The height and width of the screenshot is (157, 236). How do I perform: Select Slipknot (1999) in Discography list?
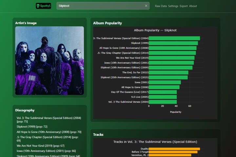tap(32, 127)
